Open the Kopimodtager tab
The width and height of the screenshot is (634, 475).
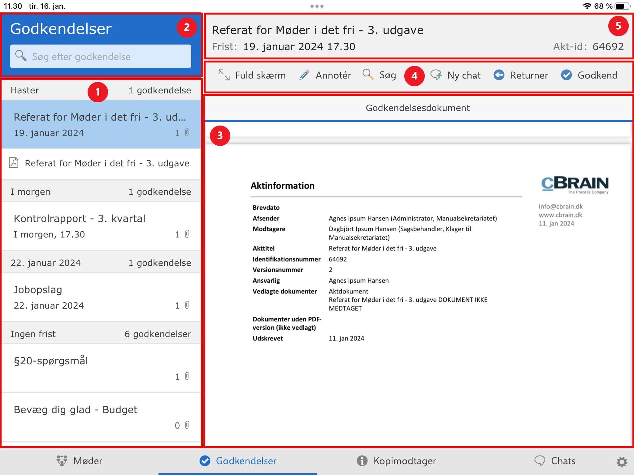coord(396,461)
